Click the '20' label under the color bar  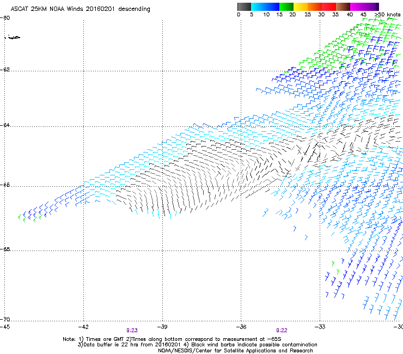click(x=292, y=15)
